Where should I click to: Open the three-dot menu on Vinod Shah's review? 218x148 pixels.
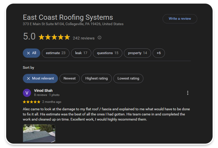click(188, 93)
